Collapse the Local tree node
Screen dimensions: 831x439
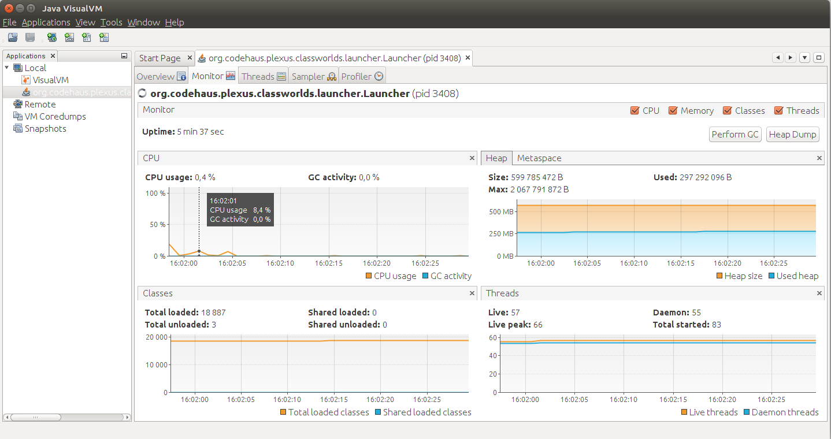(7, 68)
